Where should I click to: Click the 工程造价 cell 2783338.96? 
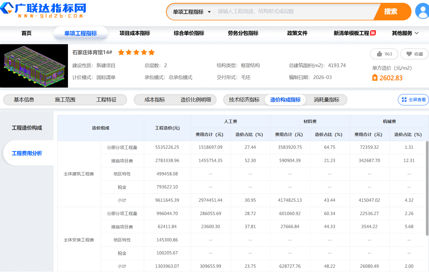pyautogui.click(x=167, y=161)
